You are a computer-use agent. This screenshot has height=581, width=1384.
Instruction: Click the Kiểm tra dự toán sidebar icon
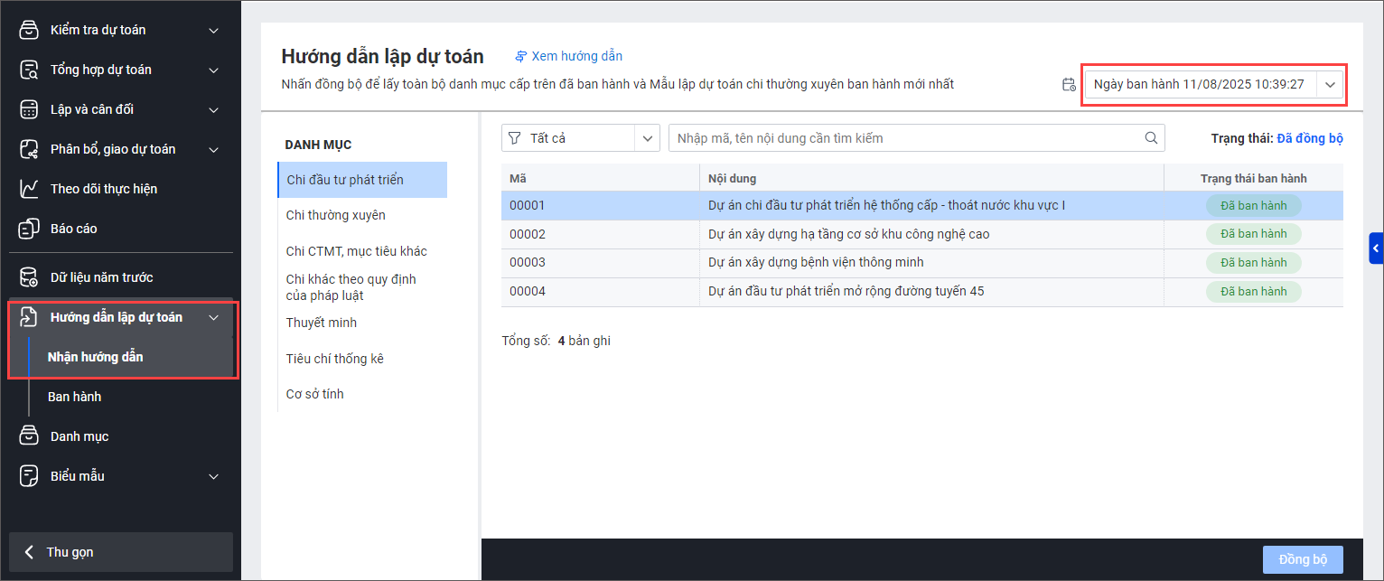(29, 30)
